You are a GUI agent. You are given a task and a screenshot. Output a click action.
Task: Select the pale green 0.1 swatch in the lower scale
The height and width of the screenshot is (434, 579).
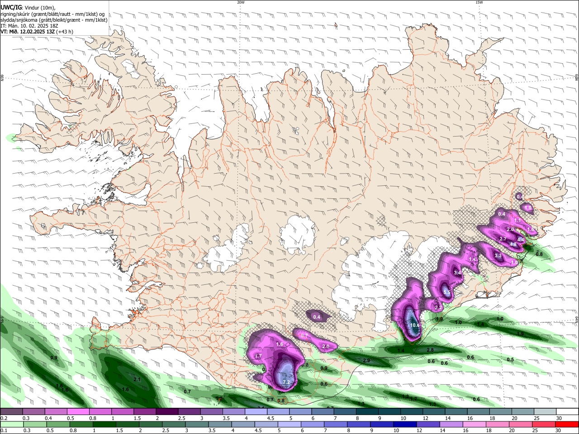click(11, 424)
